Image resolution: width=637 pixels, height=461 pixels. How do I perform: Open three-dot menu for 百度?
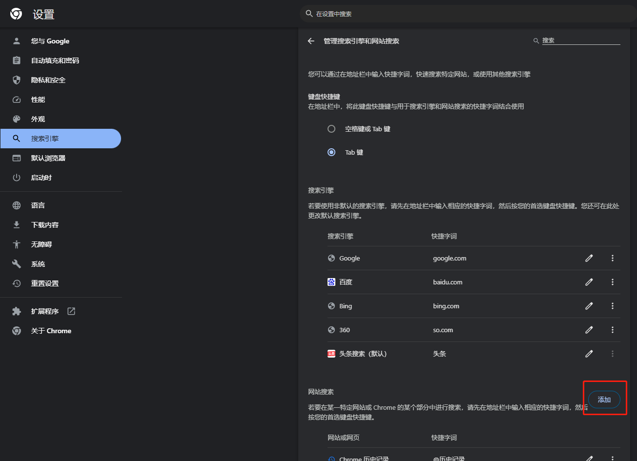613,282
